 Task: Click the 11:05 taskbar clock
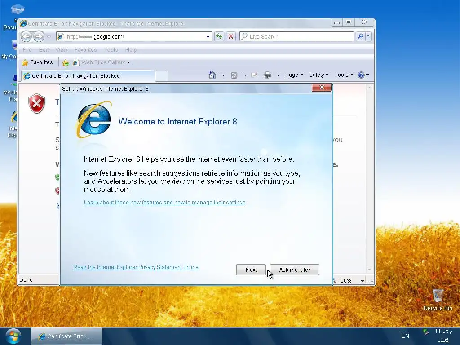[x=443, y=331]
